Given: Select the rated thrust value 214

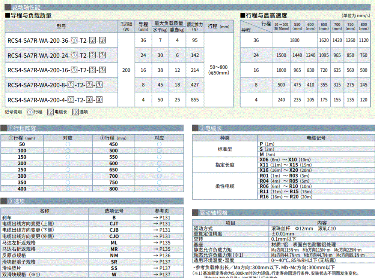Looking at the screenshot, I should [x=195, y=70].
